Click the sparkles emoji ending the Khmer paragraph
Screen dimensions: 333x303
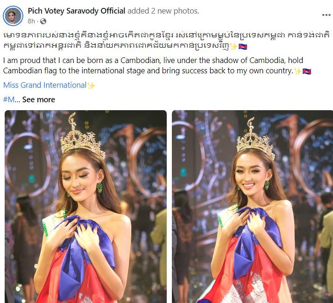234,47
